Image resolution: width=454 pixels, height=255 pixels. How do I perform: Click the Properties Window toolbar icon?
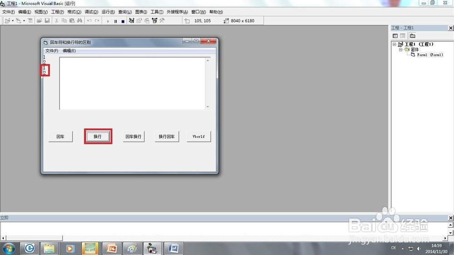(x=139, y=20)
